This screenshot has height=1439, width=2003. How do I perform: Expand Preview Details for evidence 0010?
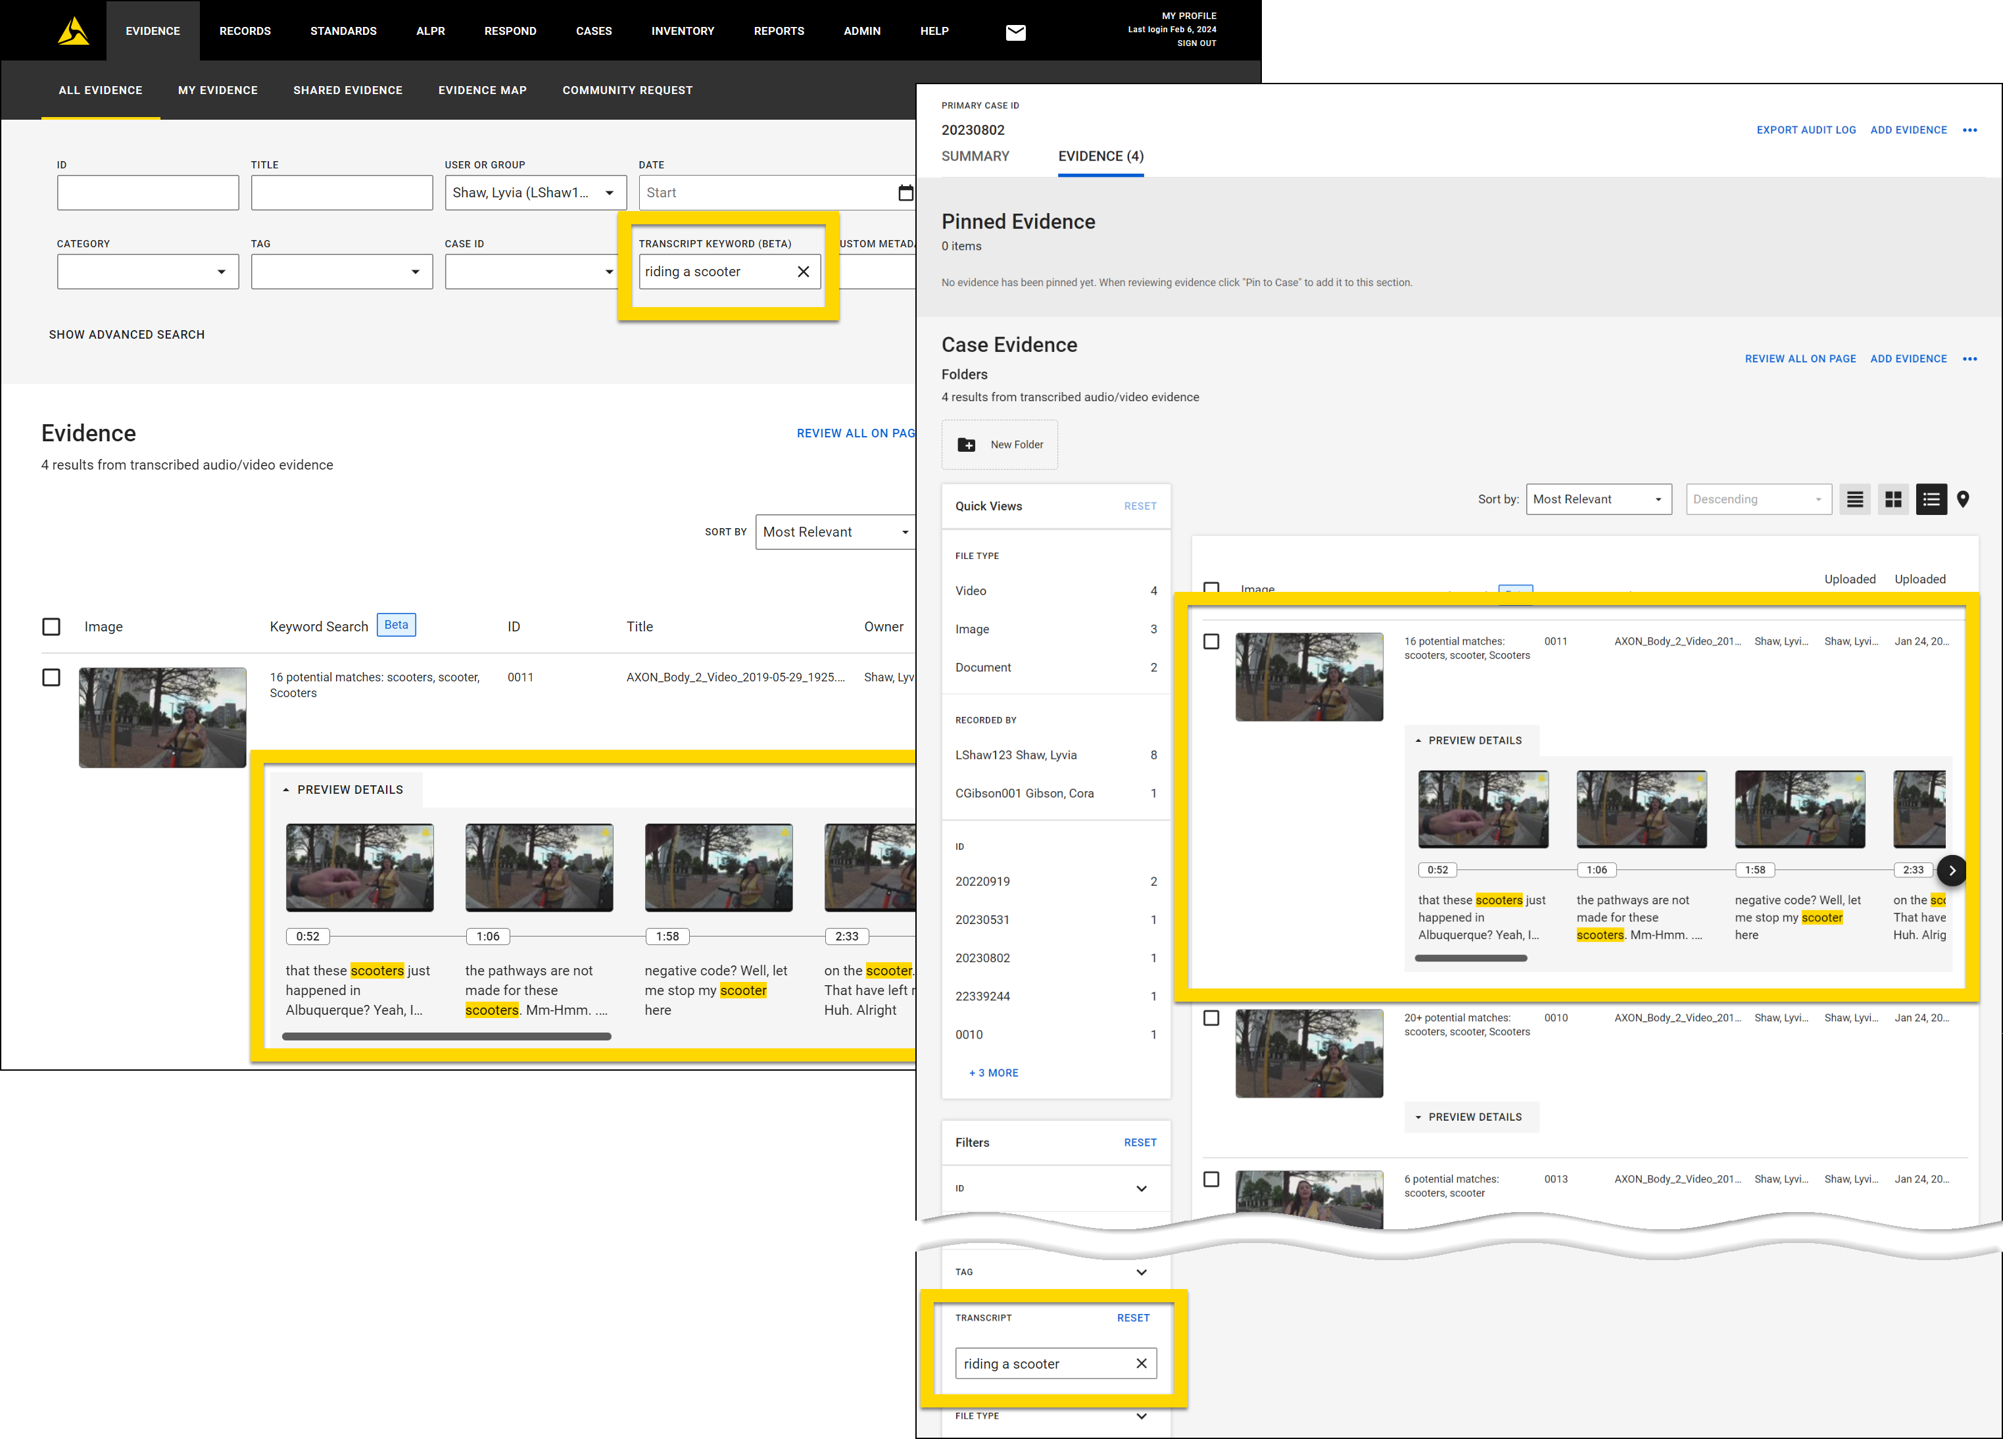pyautogui.click(x=1470, y=1117)
